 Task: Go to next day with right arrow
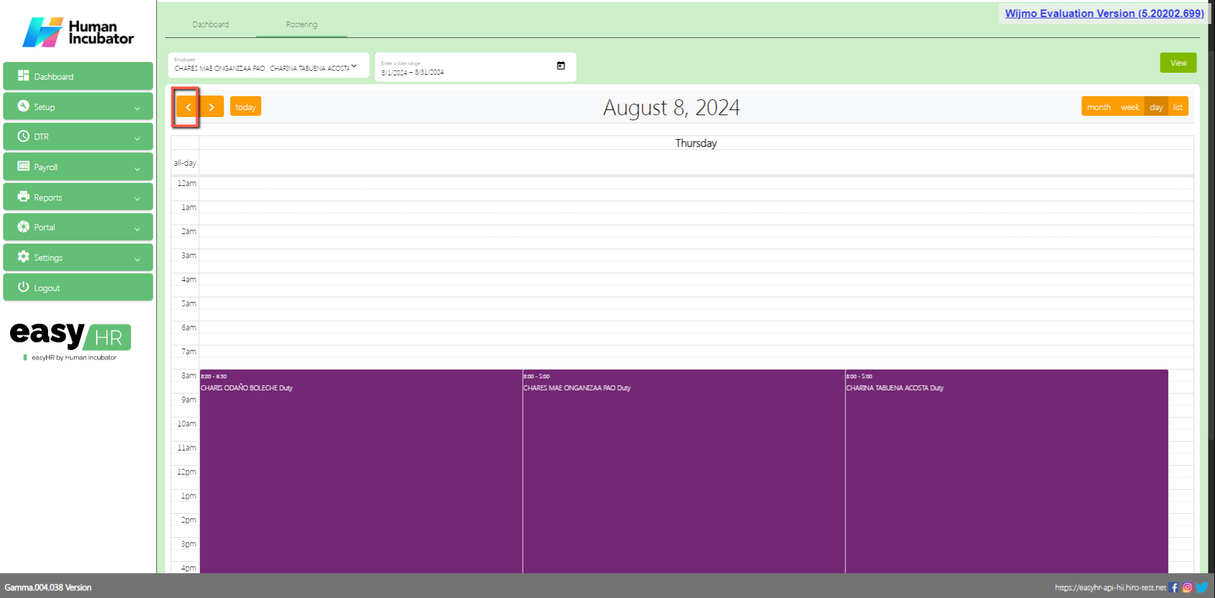click(x=212, y=107)
